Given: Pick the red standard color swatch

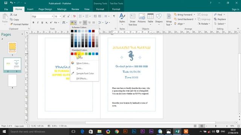Looking at the screenshot, I should click(72, 54).
